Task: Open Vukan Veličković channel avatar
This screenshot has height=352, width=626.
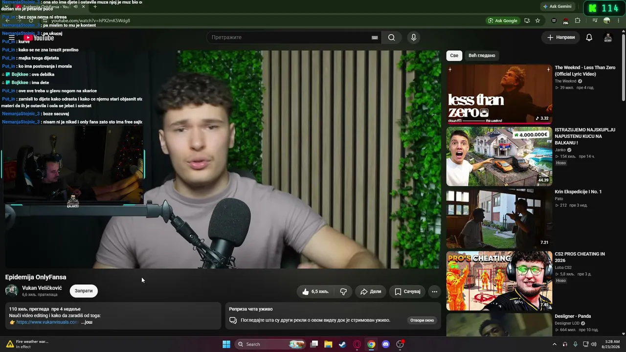Action: click(12, 291)
